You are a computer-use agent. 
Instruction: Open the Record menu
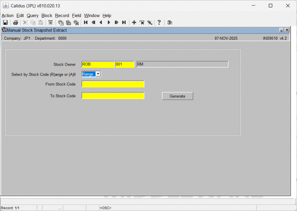point(62,16)
